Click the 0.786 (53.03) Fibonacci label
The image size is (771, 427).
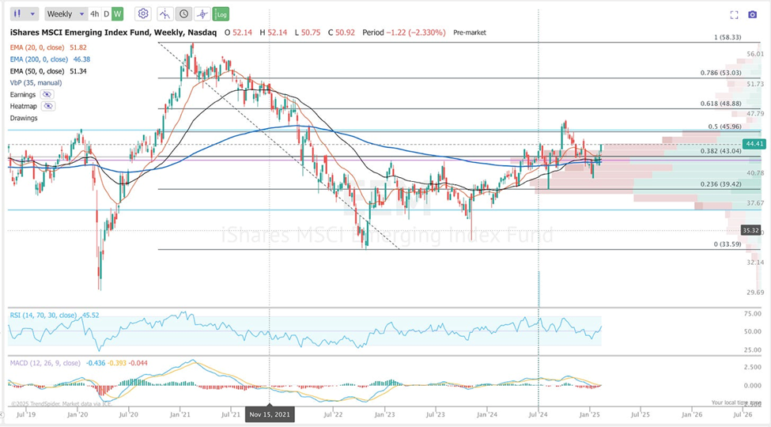(x=721, y=73)
